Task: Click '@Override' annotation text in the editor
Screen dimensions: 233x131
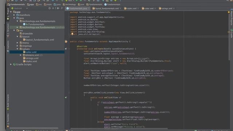Action: [x=82, y=46]
